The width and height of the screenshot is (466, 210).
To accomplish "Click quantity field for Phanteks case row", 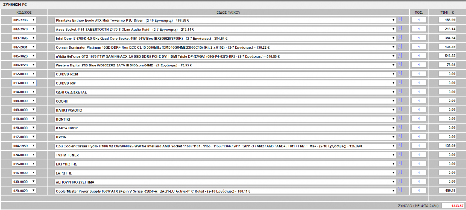I will click(419, 20).
